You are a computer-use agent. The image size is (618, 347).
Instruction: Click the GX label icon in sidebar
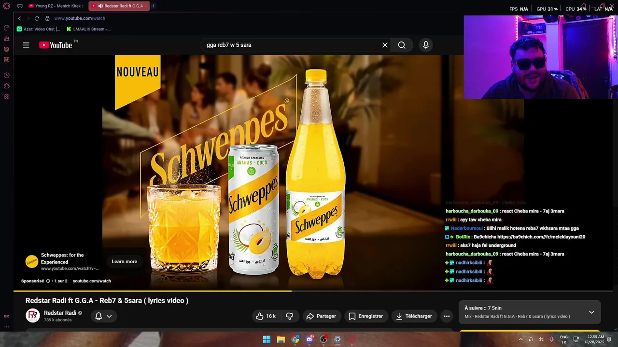[7, 317]
